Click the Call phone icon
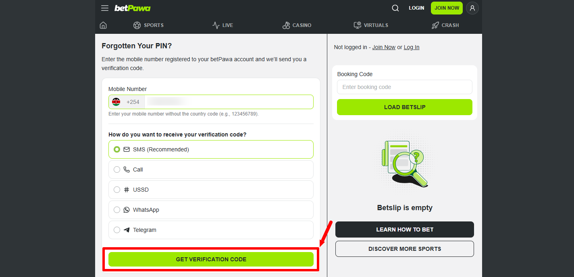 point(127,170)
